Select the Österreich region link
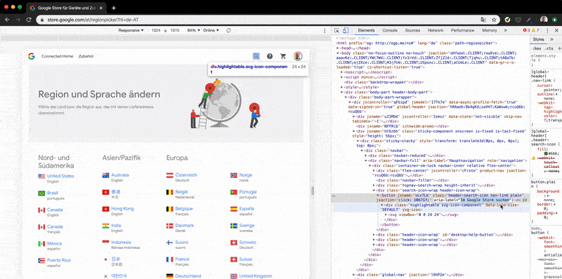The height and width of the screenshot is (279, 562). click(x=186, y=175)
